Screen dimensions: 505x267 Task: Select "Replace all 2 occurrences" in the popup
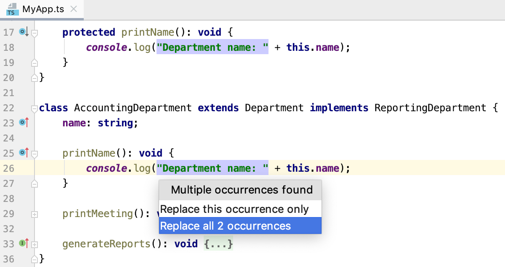click(x=240, y=226)
